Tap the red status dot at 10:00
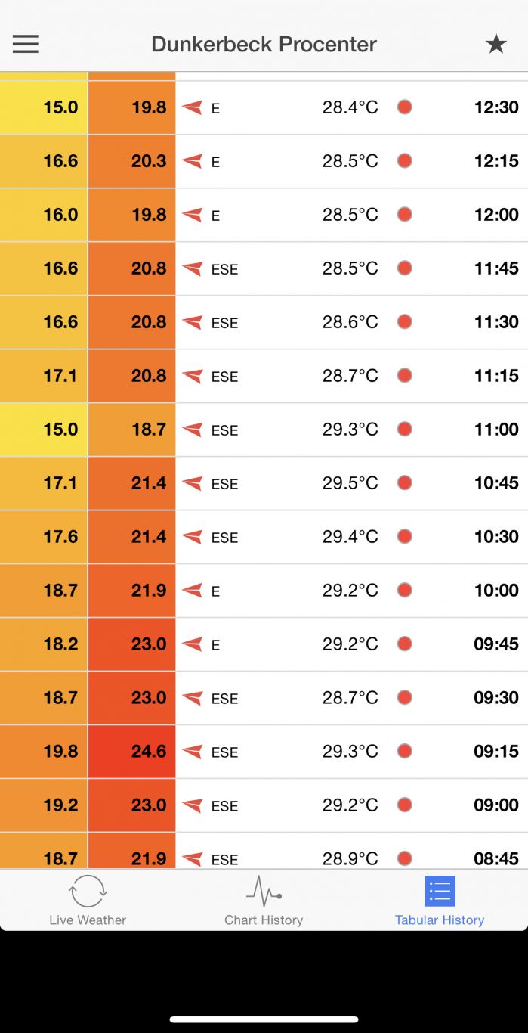 [405, 591]
